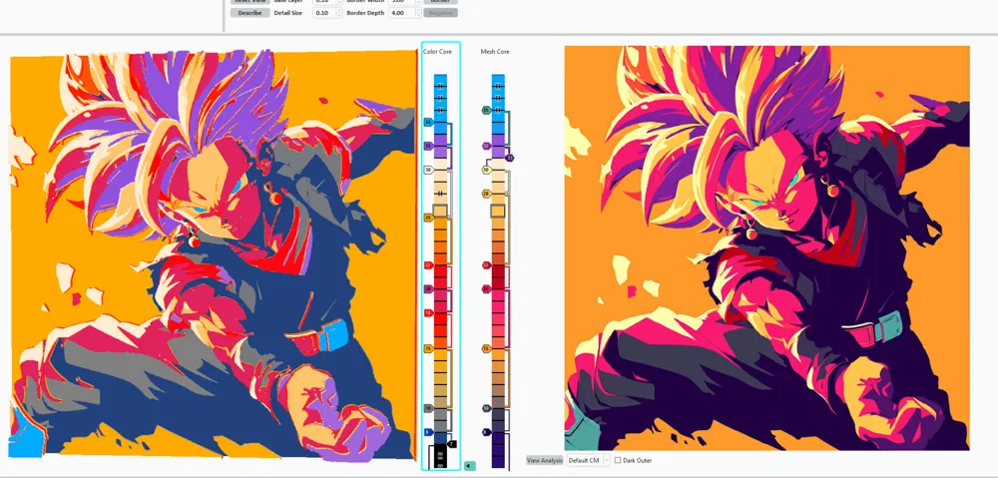The height and width of the screenshot is (478, 998).
Task: Select the red layer 22 marker in Color Core
Action: [x=428, y=265]
